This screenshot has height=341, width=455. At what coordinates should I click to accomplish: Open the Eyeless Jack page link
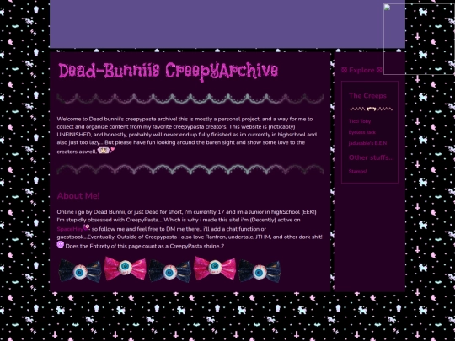coord(361,132)
